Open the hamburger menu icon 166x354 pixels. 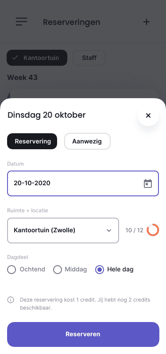21,22
